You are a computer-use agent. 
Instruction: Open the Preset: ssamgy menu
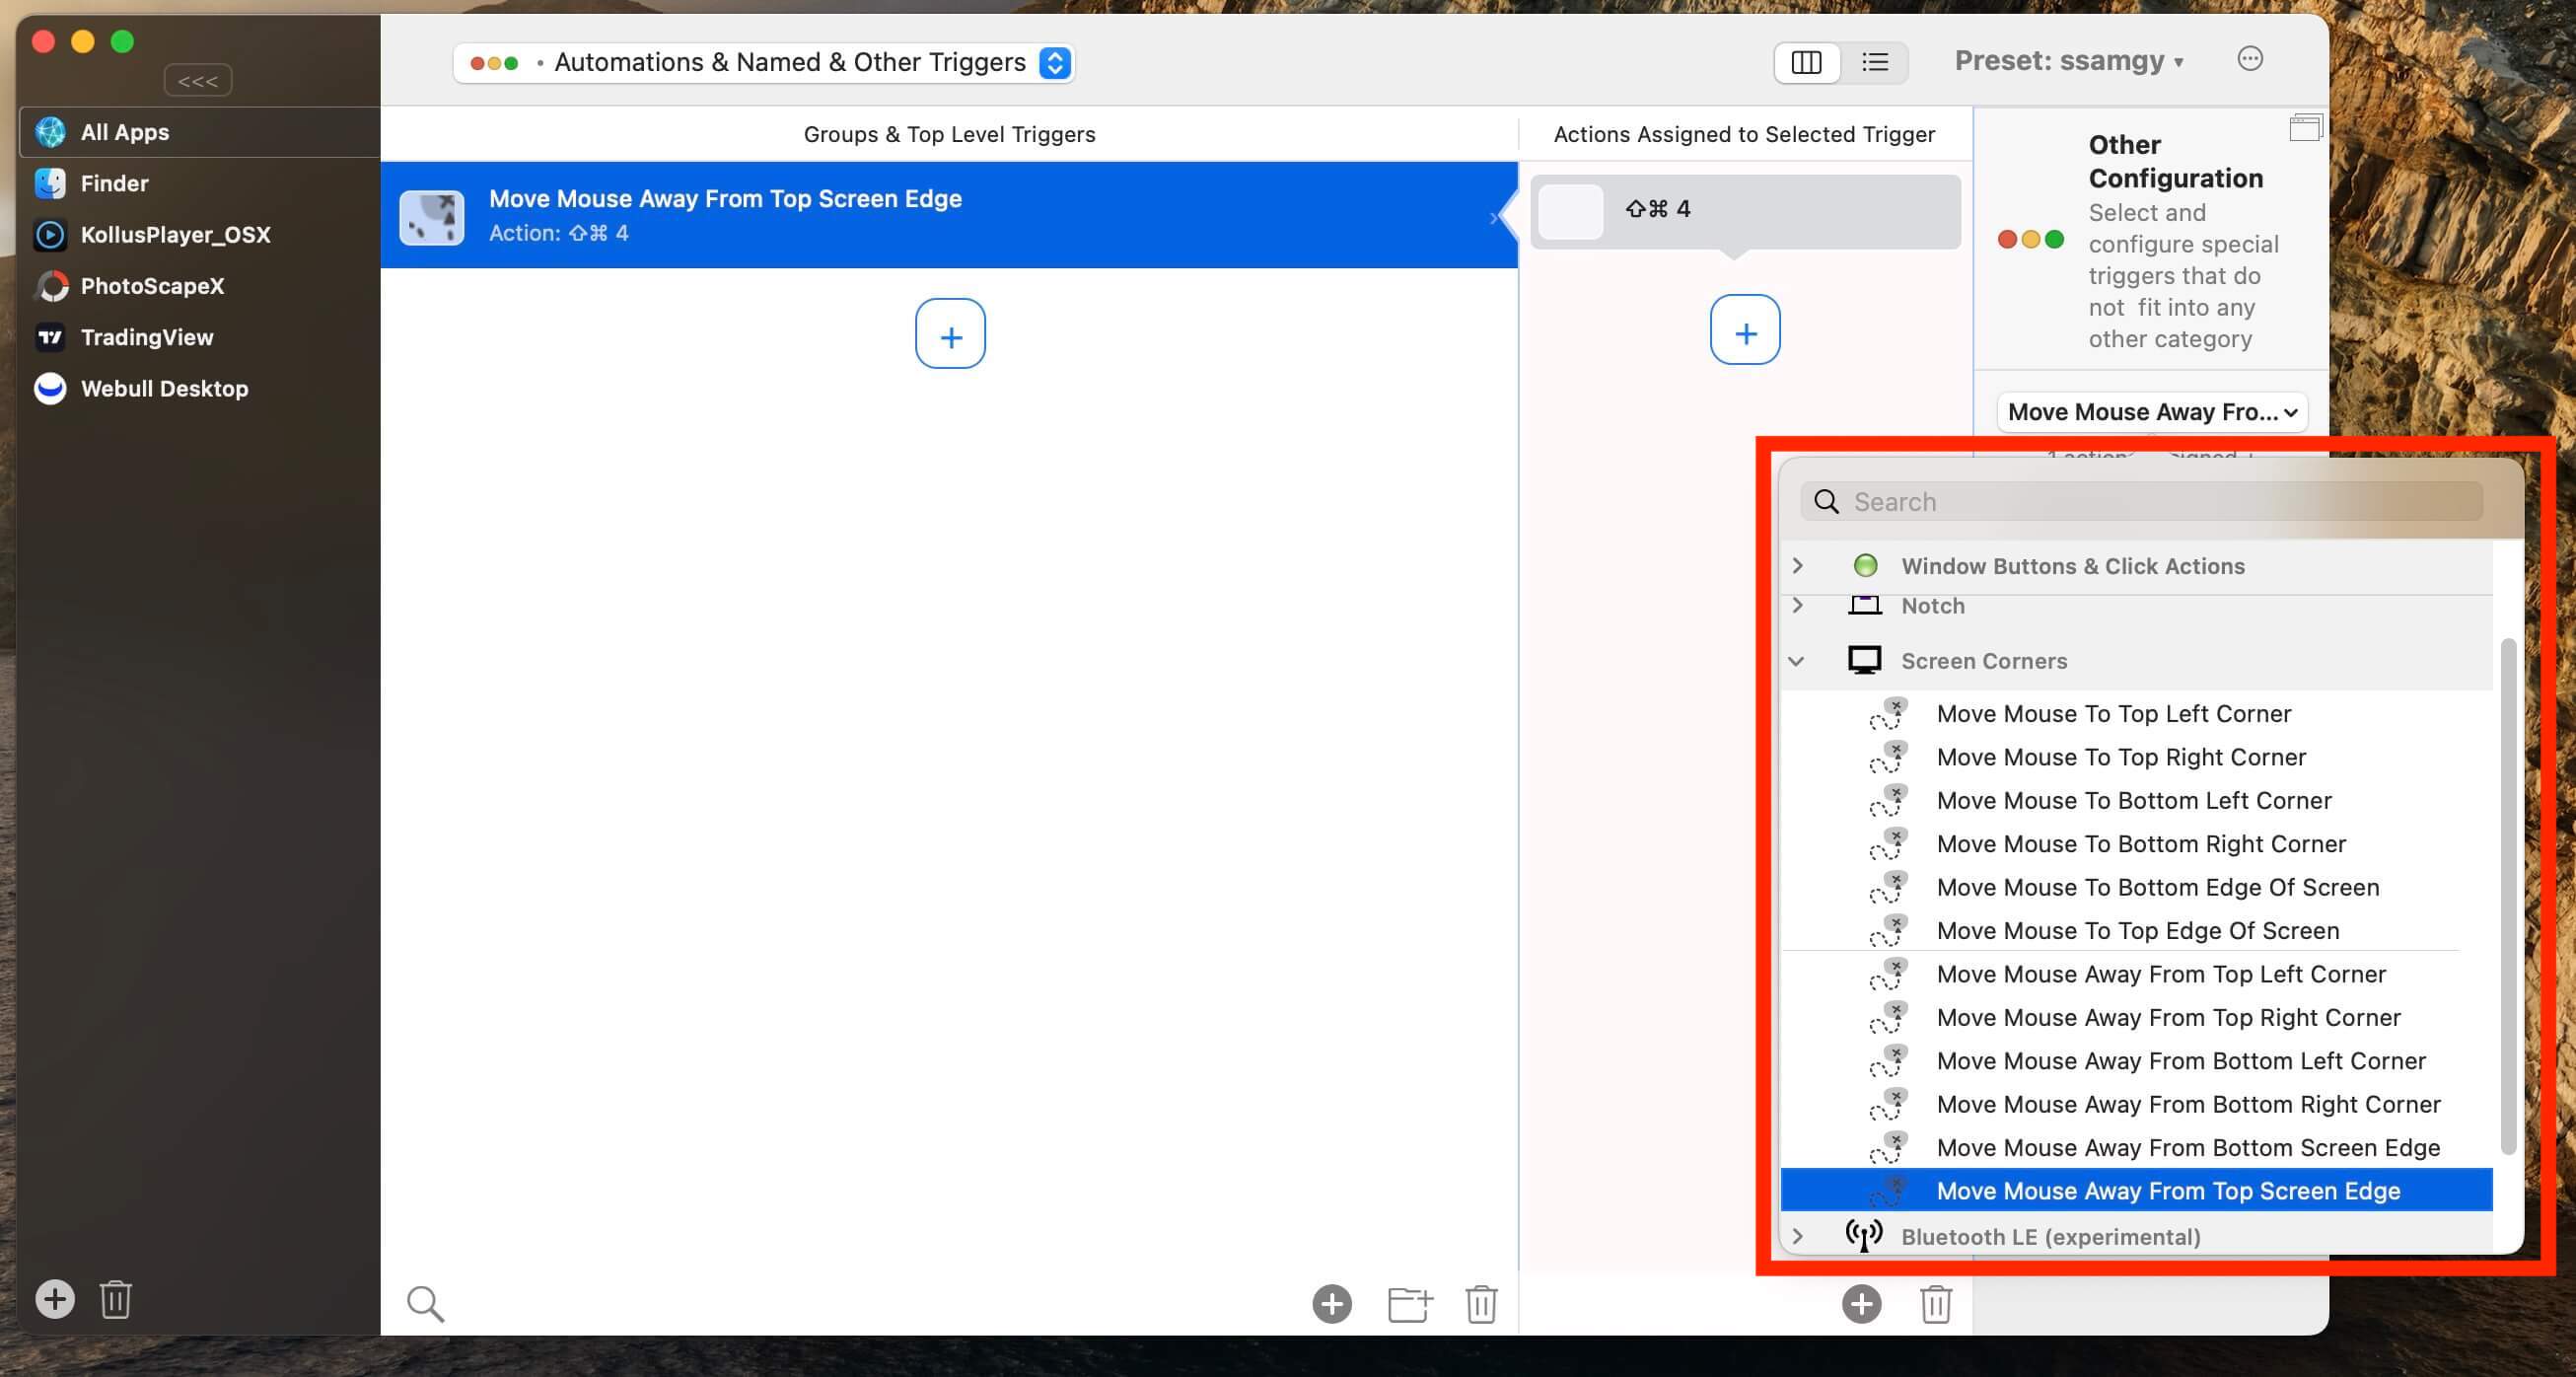[x=2068, y=61]
